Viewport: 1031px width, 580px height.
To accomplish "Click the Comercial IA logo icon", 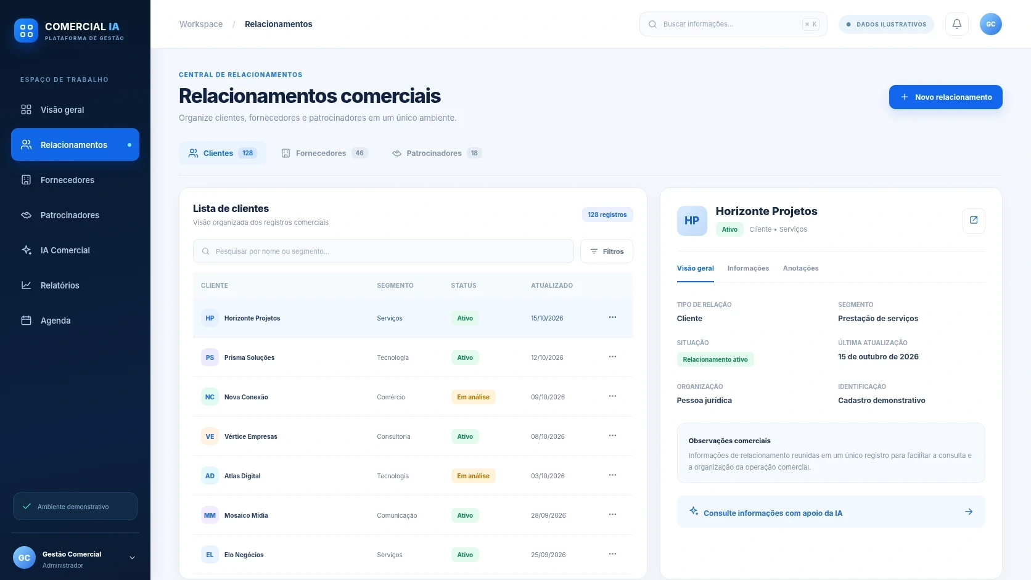I will [26, 31].
